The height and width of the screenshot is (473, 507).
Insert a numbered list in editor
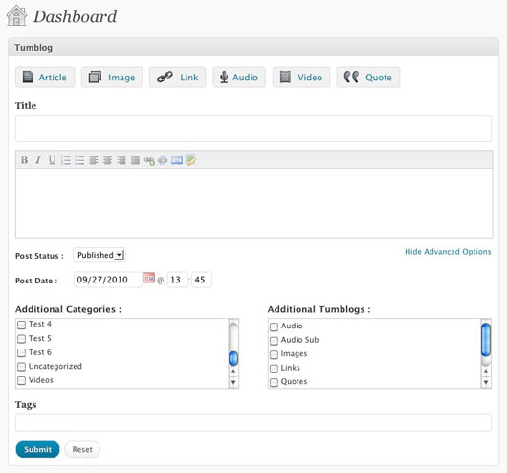(66, 160)
